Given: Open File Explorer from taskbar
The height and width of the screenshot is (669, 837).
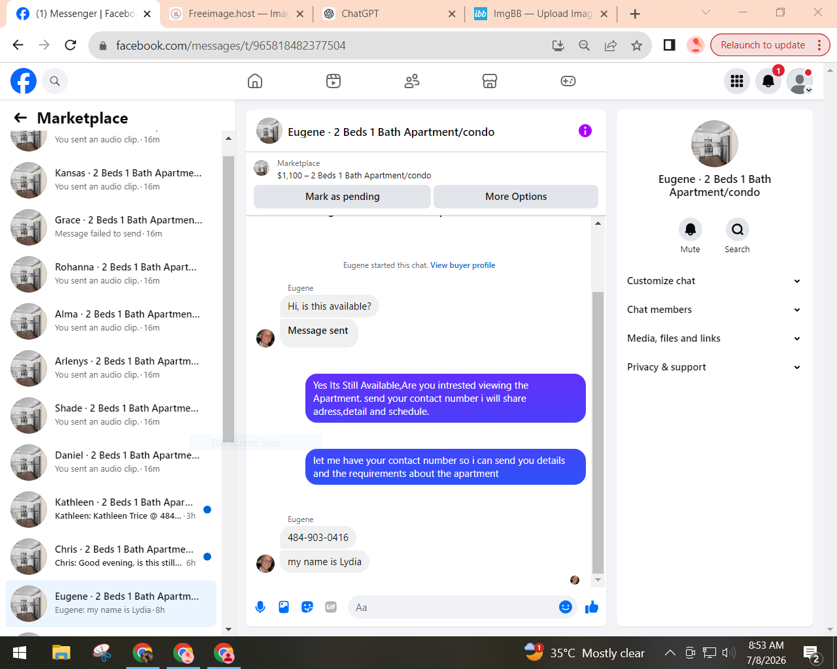Looking at the screenshot, I should pyautogui.click(x=61, y=653).
